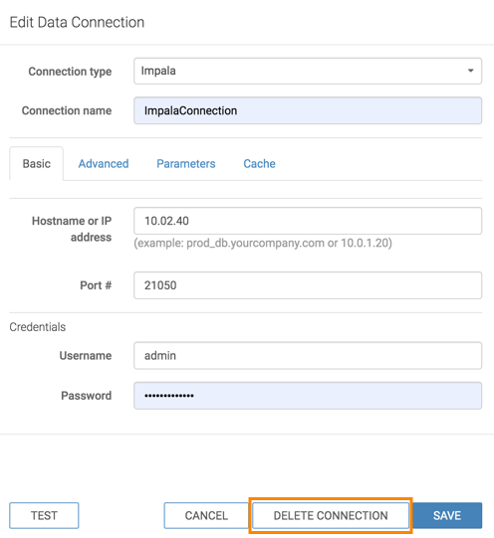494x538 pixels.
Task: Select the Impala connection type field
Action: [x=308, y=71]
